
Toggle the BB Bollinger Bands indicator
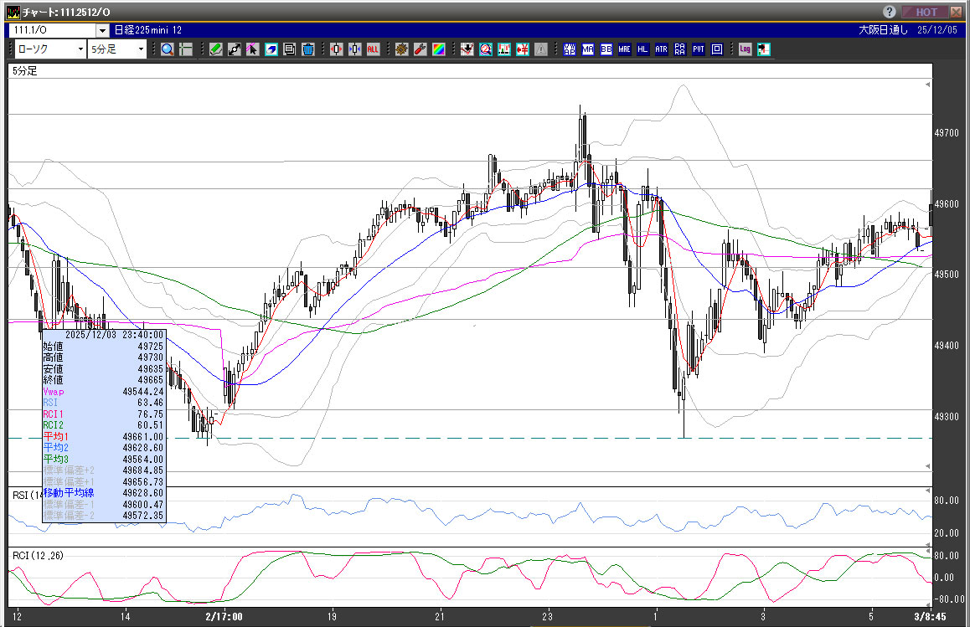606,49
